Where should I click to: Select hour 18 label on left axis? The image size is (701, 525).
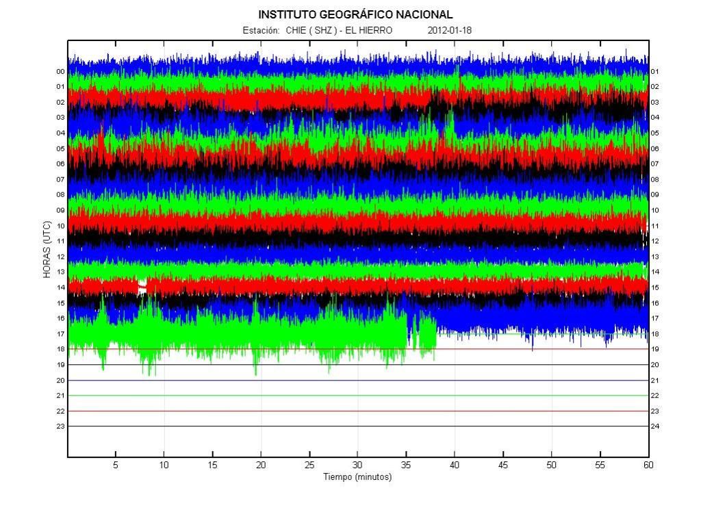click(x=60, y=349)
